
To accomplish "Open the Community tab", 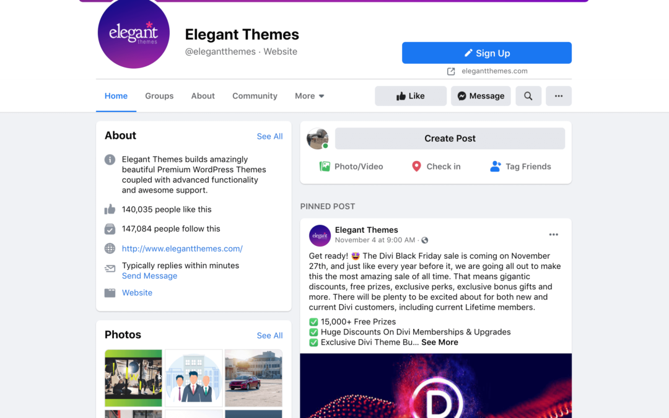I will coord(255,96).
